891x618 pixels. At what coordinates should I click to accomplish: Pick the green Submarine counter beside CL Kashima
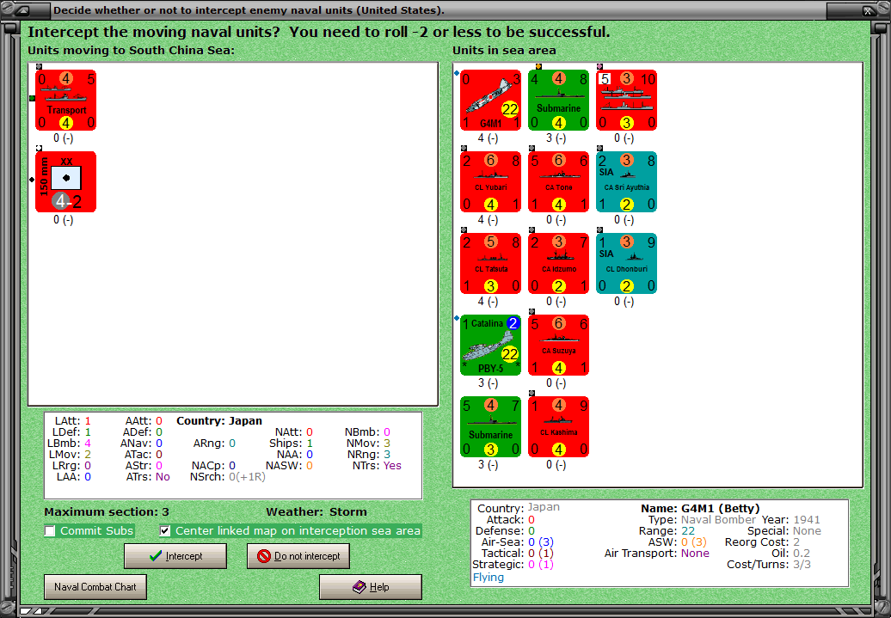[490, 426]
